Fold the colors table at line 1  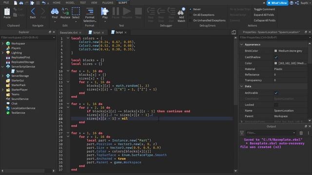pyautogui.click(x=68, y=38)
